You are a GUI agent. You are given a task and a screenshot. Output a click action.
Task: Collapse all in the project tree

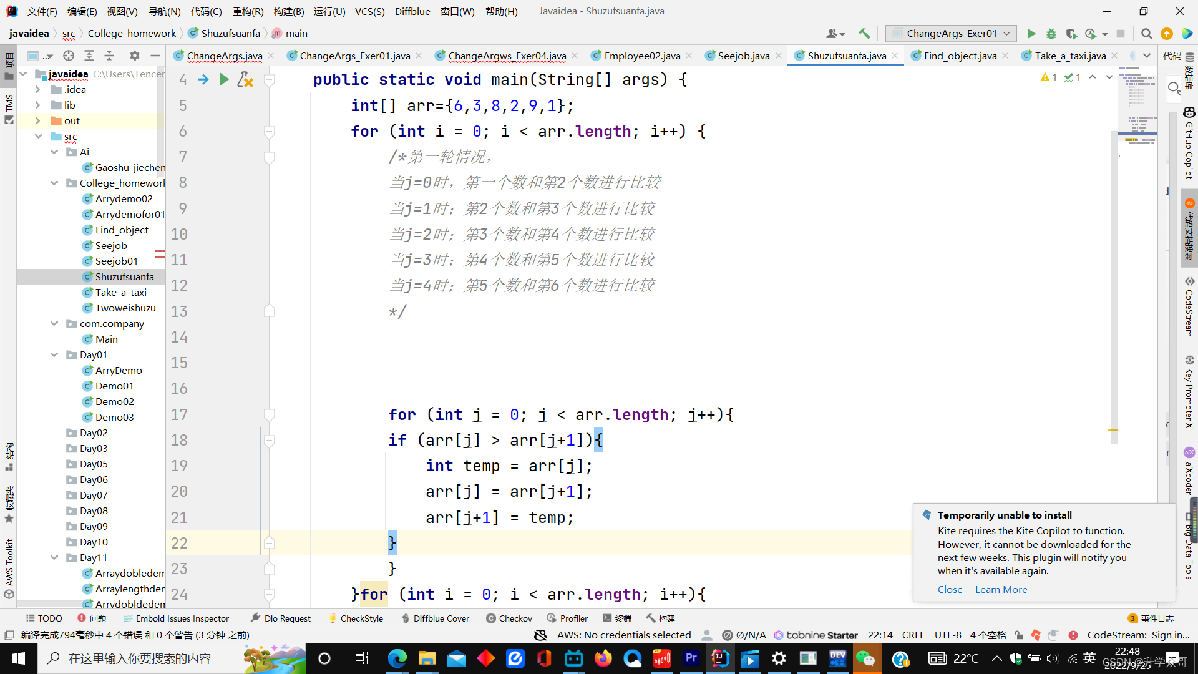click(109, 56)
